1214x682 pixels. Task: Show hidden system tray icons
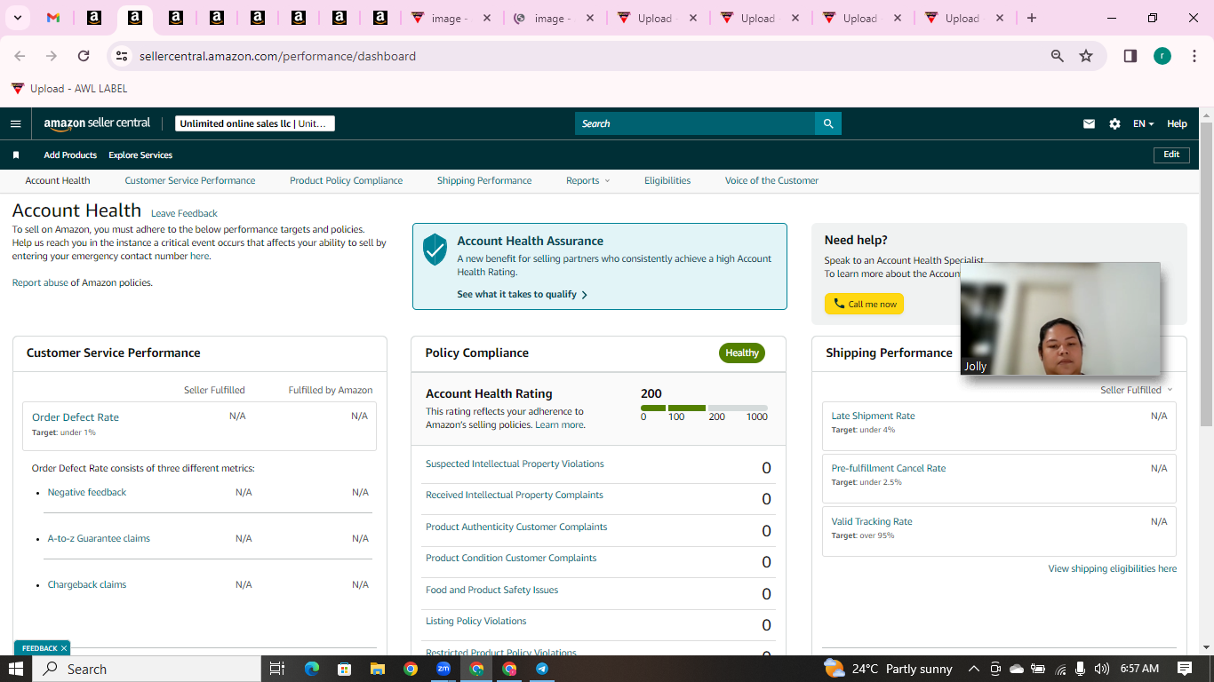coord(973,669)
